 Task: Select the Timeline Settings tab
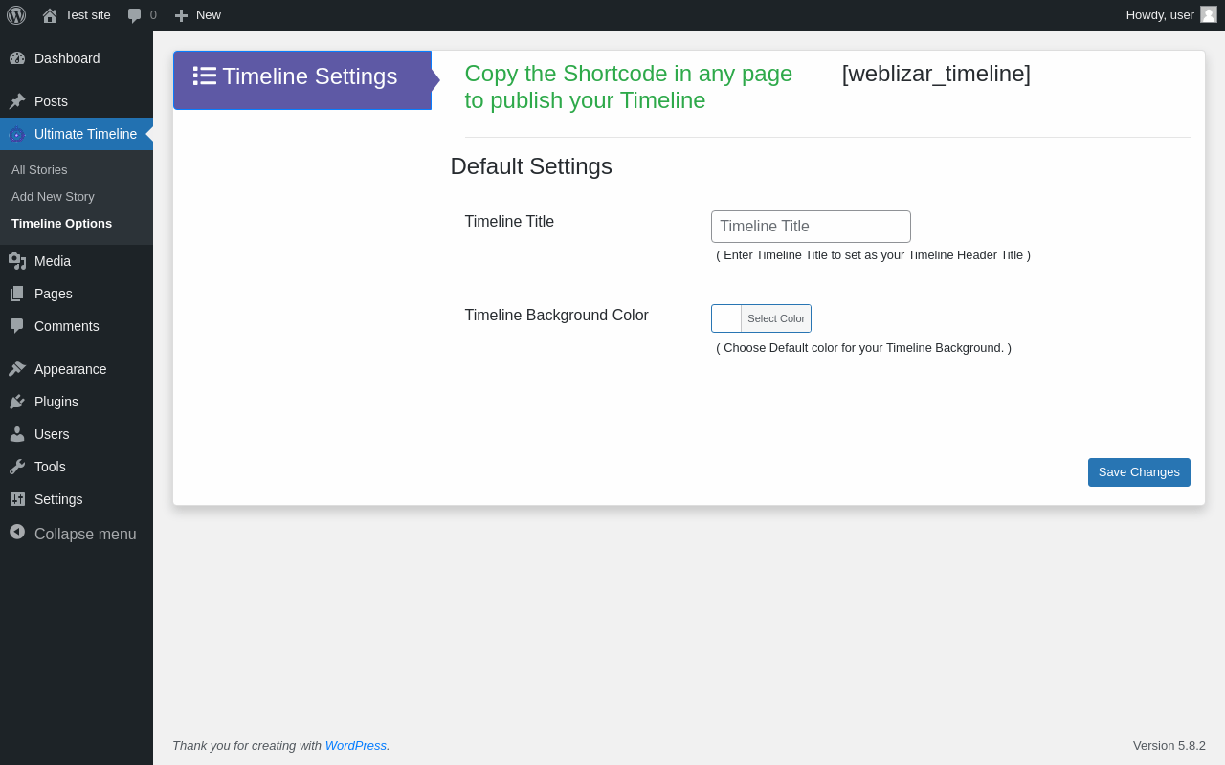[302, 80]
